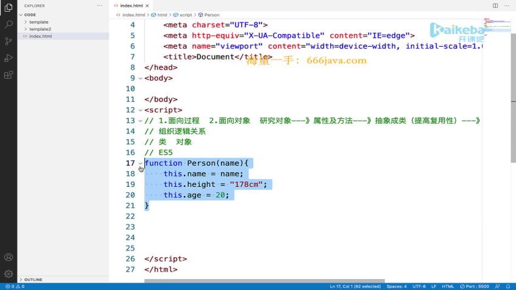Viewport: 516px width, 290px height.
Task: Click the Ln 17, Col 1 cursor position status
Action: [x=355, y=286]
